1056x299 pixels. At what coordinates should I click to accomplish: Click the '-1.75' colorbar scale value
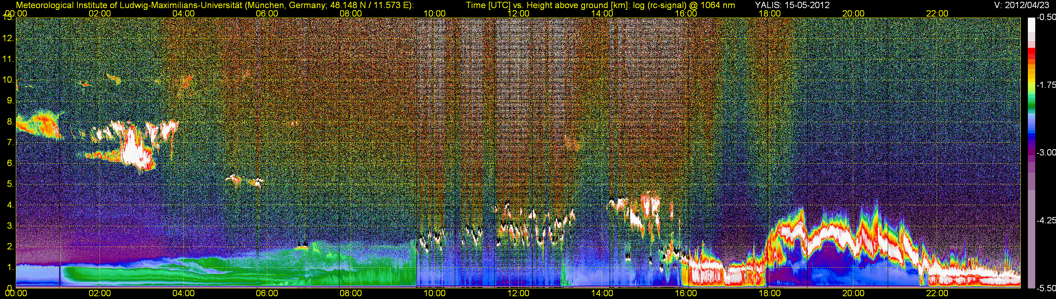coord(1046,85)
